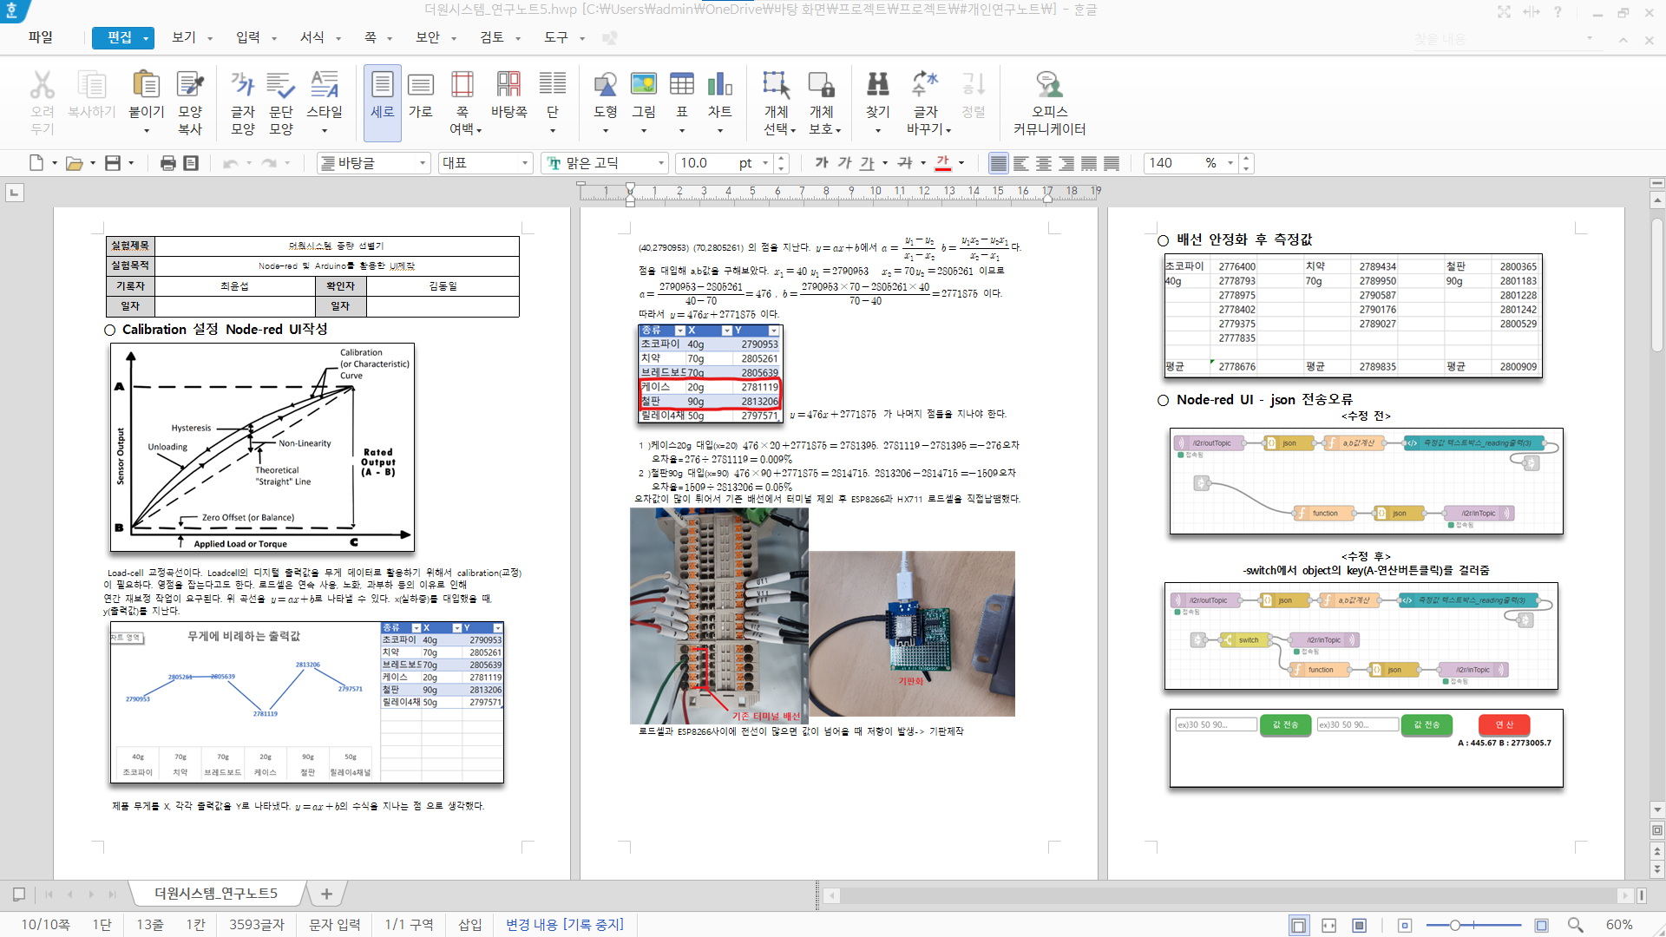This screenshot has width=1666, height=937.
Task: Open the 맑은 고딕 font dropdown
Action: (x=661, y=163)
